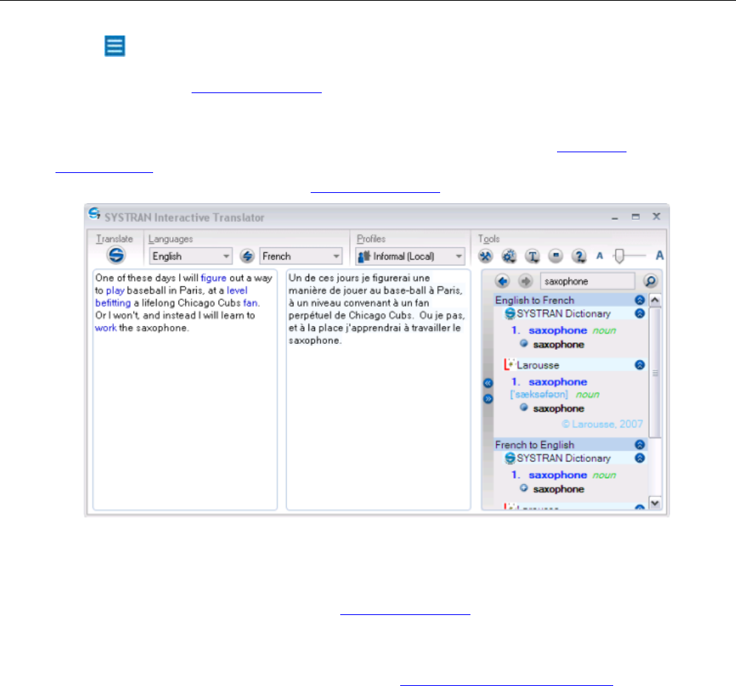Click inside the French translation text pane
This screenshot has height=686, width=736.
click(378, 390)
